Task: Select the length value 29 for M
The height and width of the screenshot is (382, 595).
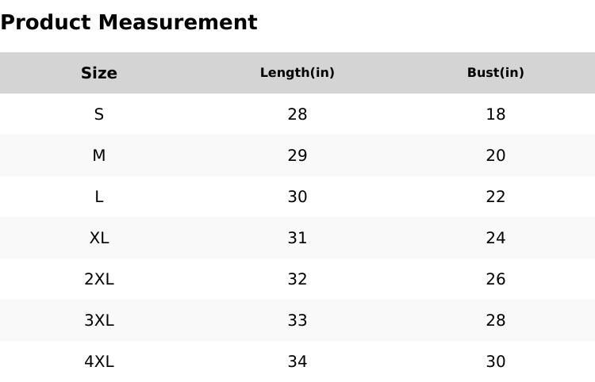Action: click(x=297, y=155)
